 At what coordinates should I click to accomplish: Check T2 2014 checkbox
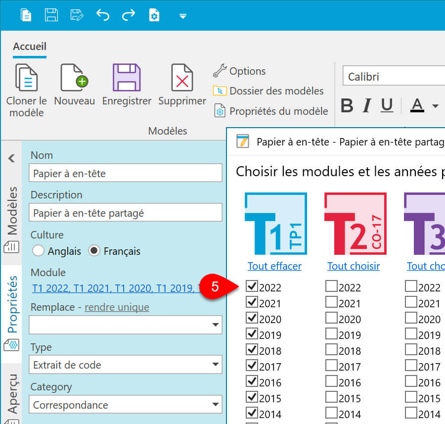pos(331,413)
